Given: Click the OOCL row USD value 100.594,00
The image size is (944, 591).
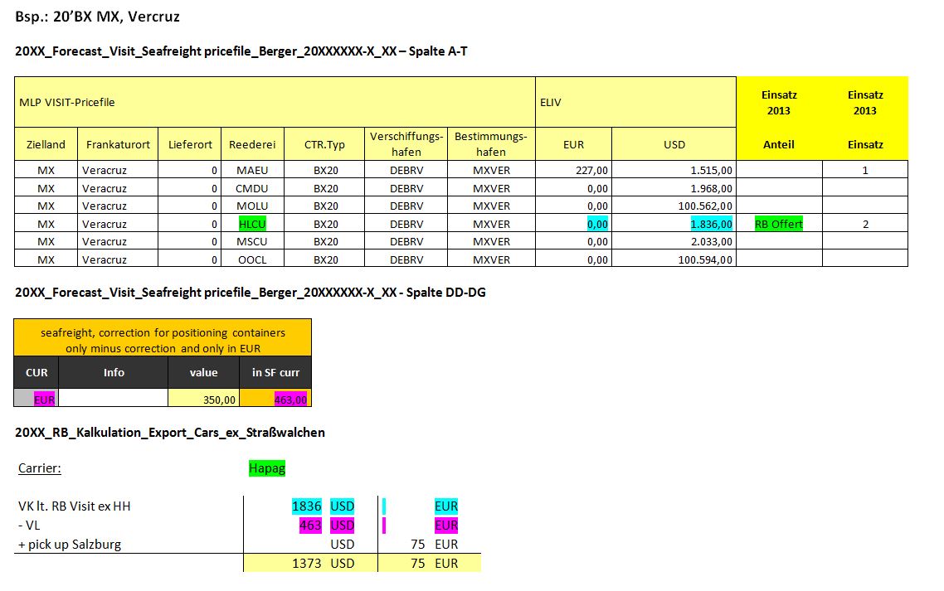Looking at the screenshot, I should pyautogui.click(x=674, y=259).
